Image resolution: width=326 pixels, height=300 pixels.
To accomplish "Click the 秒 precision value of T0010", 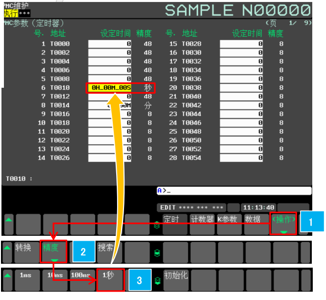I will 148,88.
